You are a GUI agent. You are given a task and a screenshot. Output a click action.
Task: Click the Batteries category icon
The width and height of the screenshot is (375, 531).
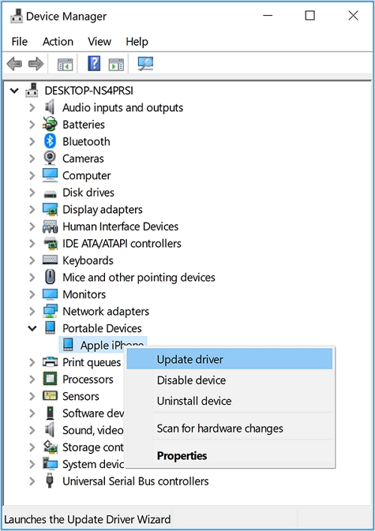49,124
